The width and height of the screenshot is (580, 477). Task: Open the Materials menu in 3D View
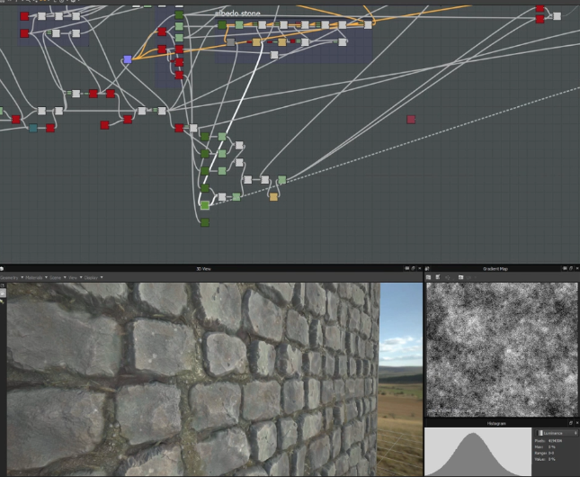(35, 277)
